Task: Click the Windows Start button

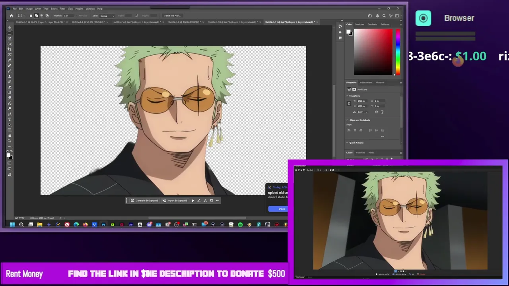Action: (12, 225)
